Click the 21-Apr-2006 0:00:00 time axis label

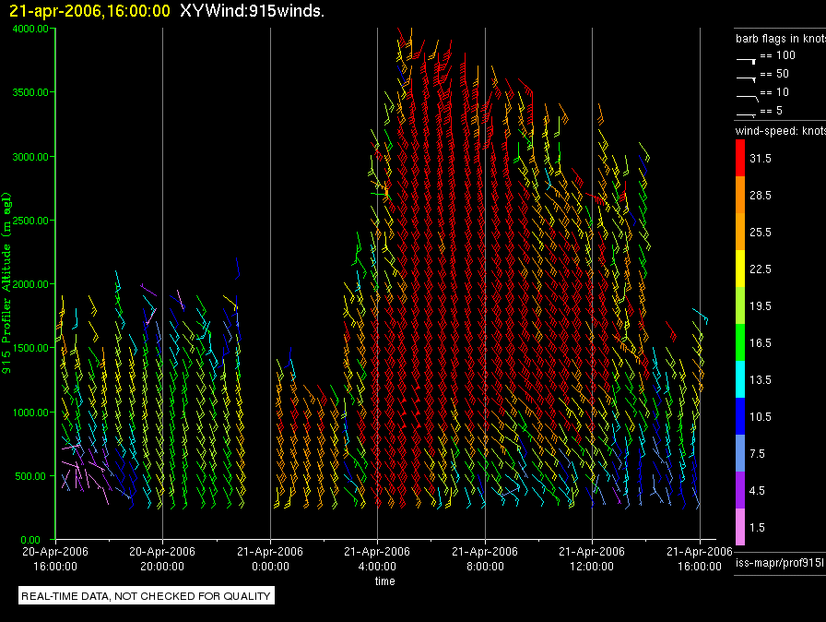pyautogui.click(x=269, y=557)
